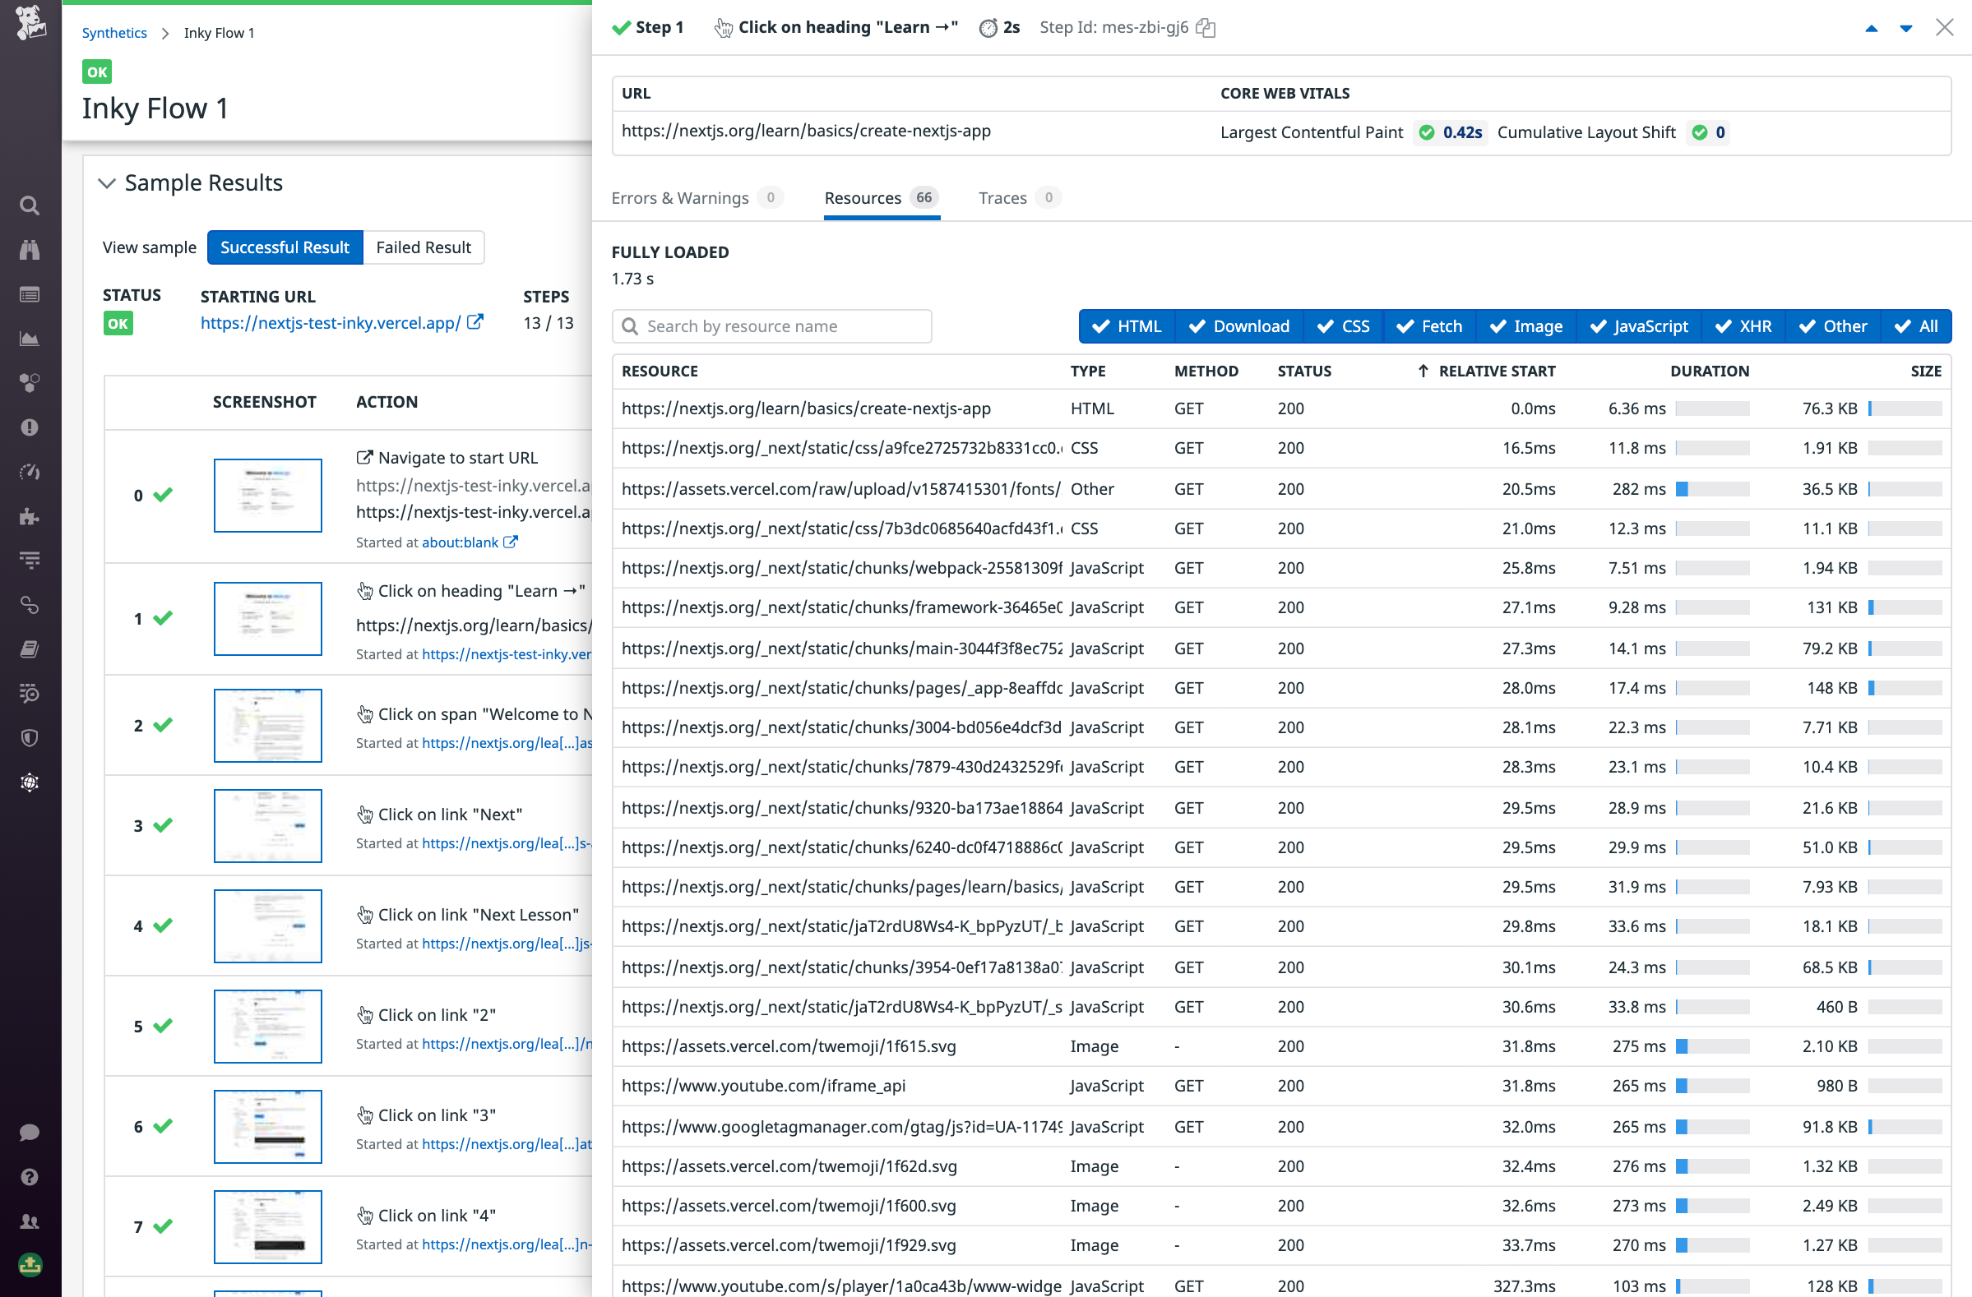Toggle the XHR filter in the resources bar
Image resolution: width=1972 pixels, height=1297 pixels.
(x=1743, y=325)
